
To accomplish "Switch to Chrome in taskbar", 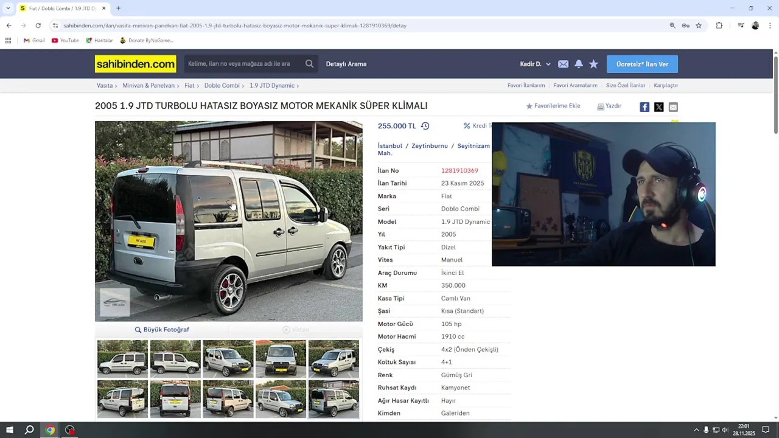I will (x=50, y=430).
